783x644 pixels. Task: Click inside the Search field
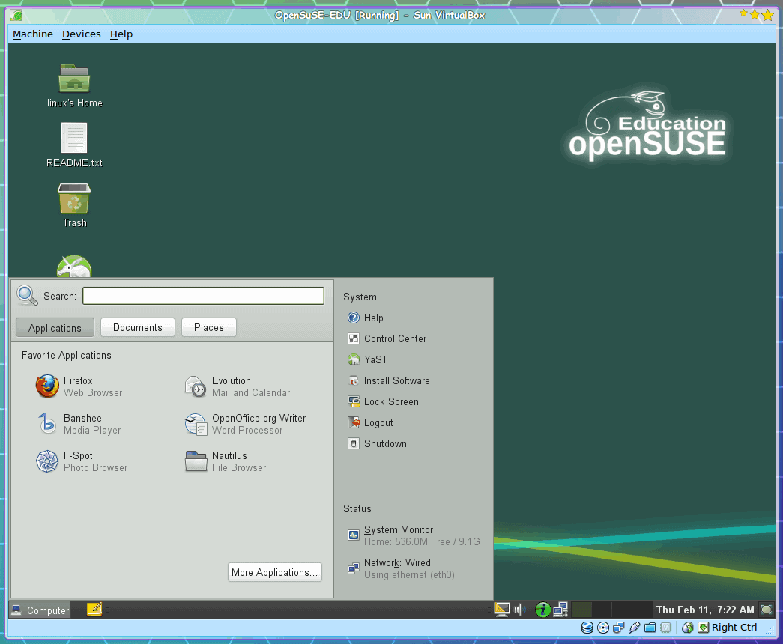tap(203, 296)
